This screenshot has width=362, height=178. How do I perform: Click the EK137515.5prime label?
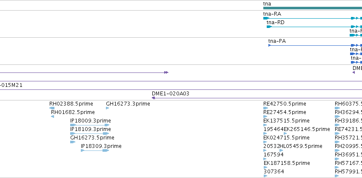pos(287,121)
